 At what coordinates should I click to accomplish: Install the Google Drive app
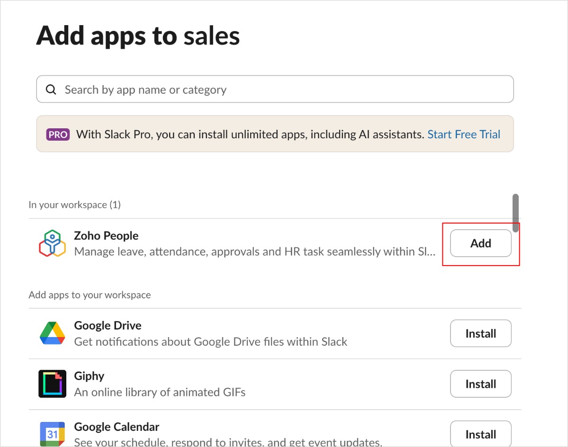coord(480,333)
